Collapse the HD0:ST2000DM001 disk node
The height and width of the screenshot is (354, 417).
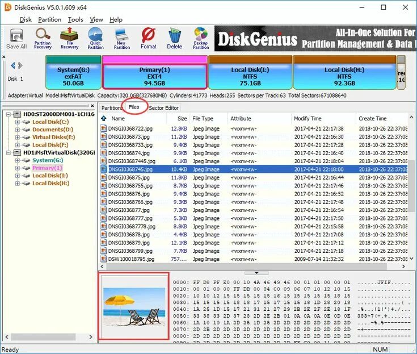coord(9,114)
